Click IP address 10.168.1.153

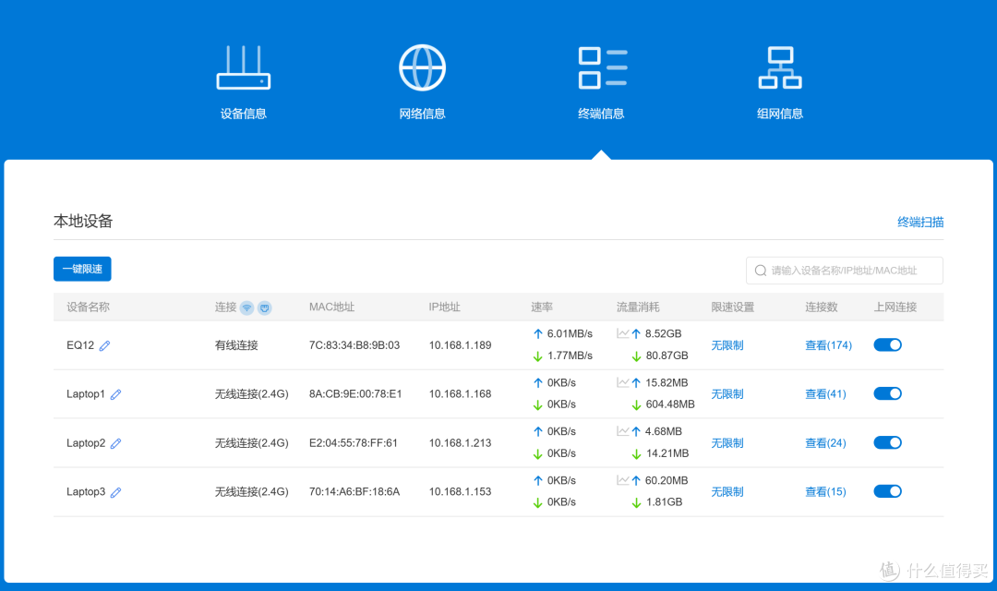(460, 492)
